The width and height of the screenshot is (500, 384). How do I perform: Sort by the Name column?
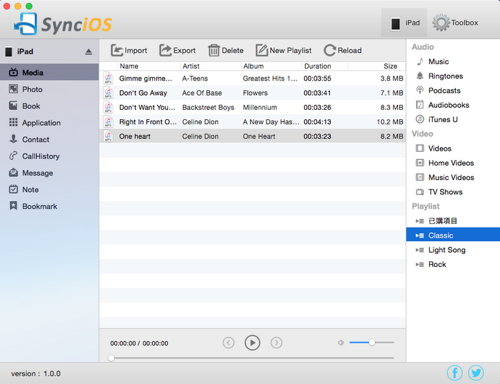click(149, 66)
